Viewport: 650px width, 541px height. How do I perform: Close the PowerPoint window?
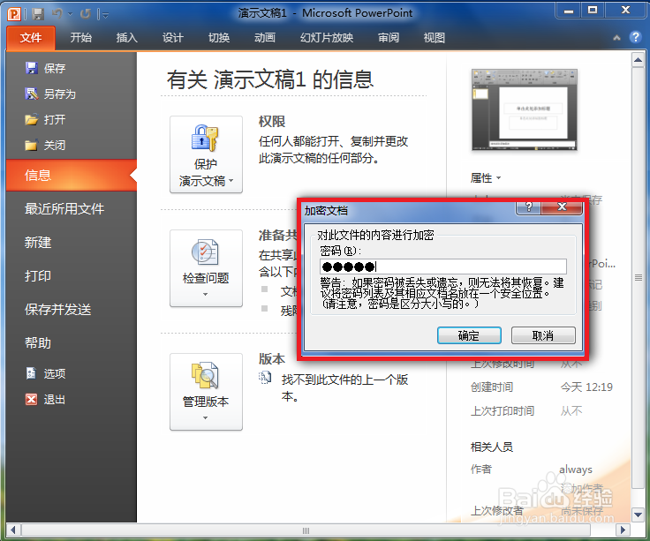625,11
